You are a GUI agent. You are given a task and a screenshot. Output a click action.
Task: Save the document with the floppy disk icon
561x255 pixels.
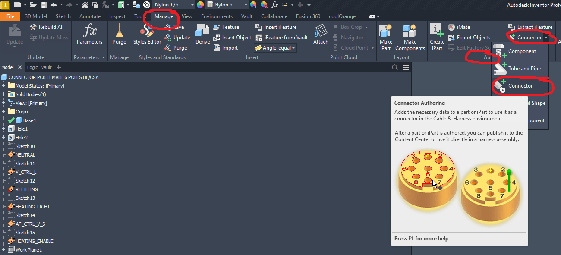coord(44,5)
